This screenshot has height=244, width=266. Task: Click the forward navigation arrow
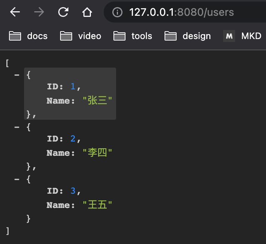click(x=39, y=12)
